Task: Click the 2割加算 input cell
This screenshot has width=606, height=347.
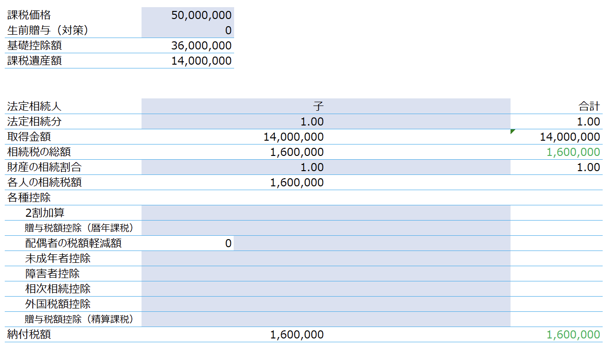Action: tap(326, 213)
